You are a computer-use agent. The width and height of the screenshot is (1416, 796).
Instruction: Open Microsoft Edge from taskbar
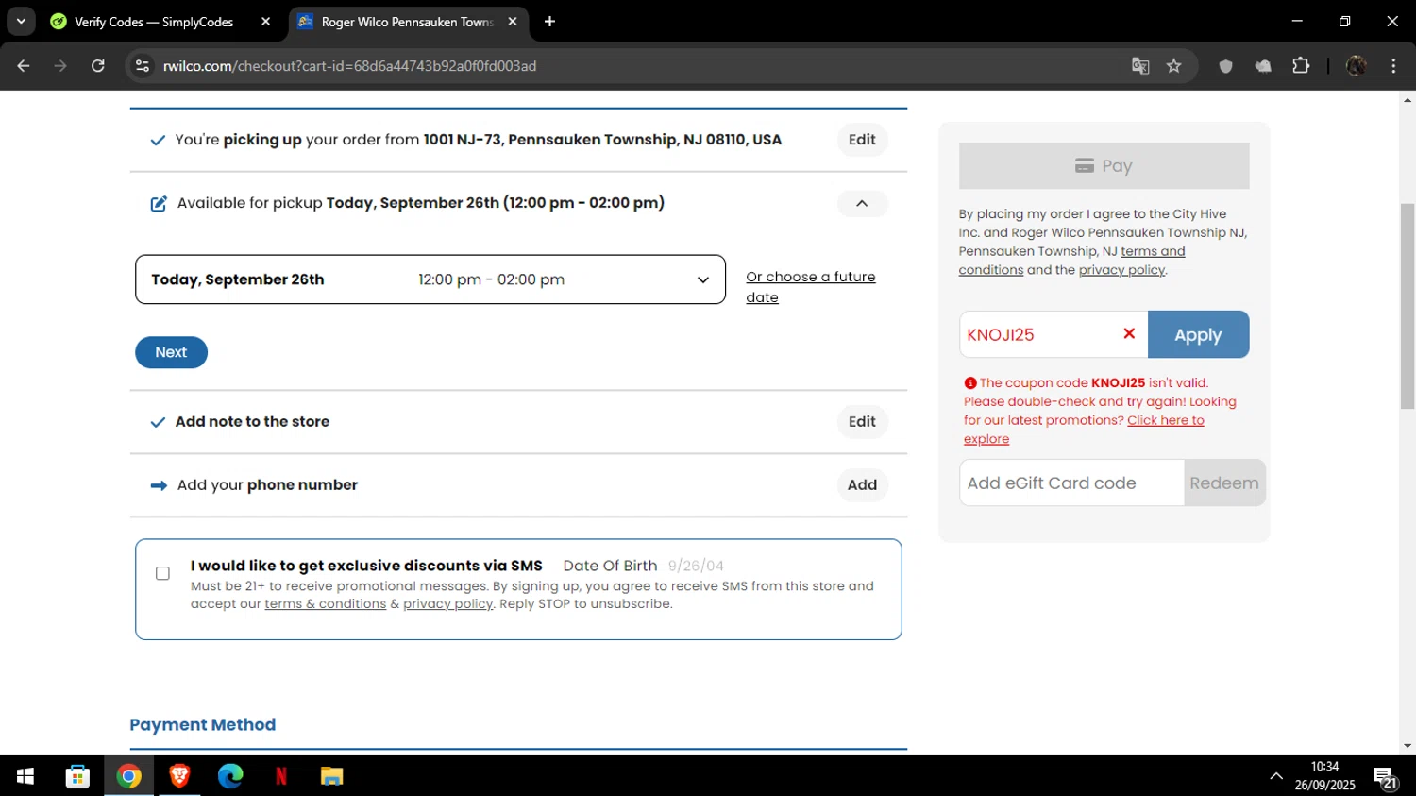(x=230, y=776)
